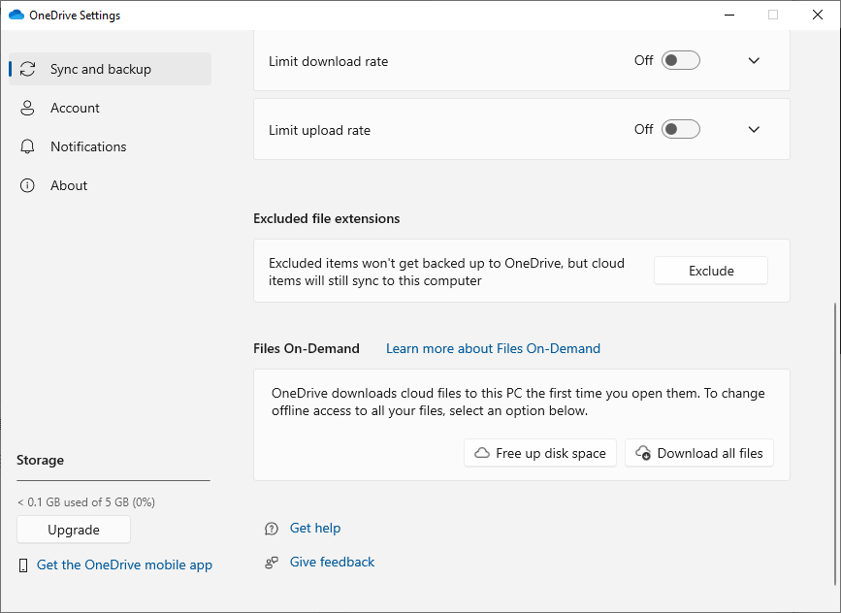Open Learn more about Files On-Demand
This screenshot has height=613, width=841.
pos(493,348)
